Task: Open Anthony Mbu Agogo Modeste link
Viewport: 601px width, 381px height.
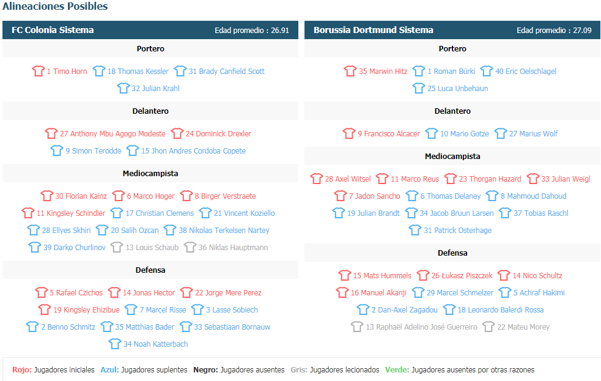Action: 112,134
